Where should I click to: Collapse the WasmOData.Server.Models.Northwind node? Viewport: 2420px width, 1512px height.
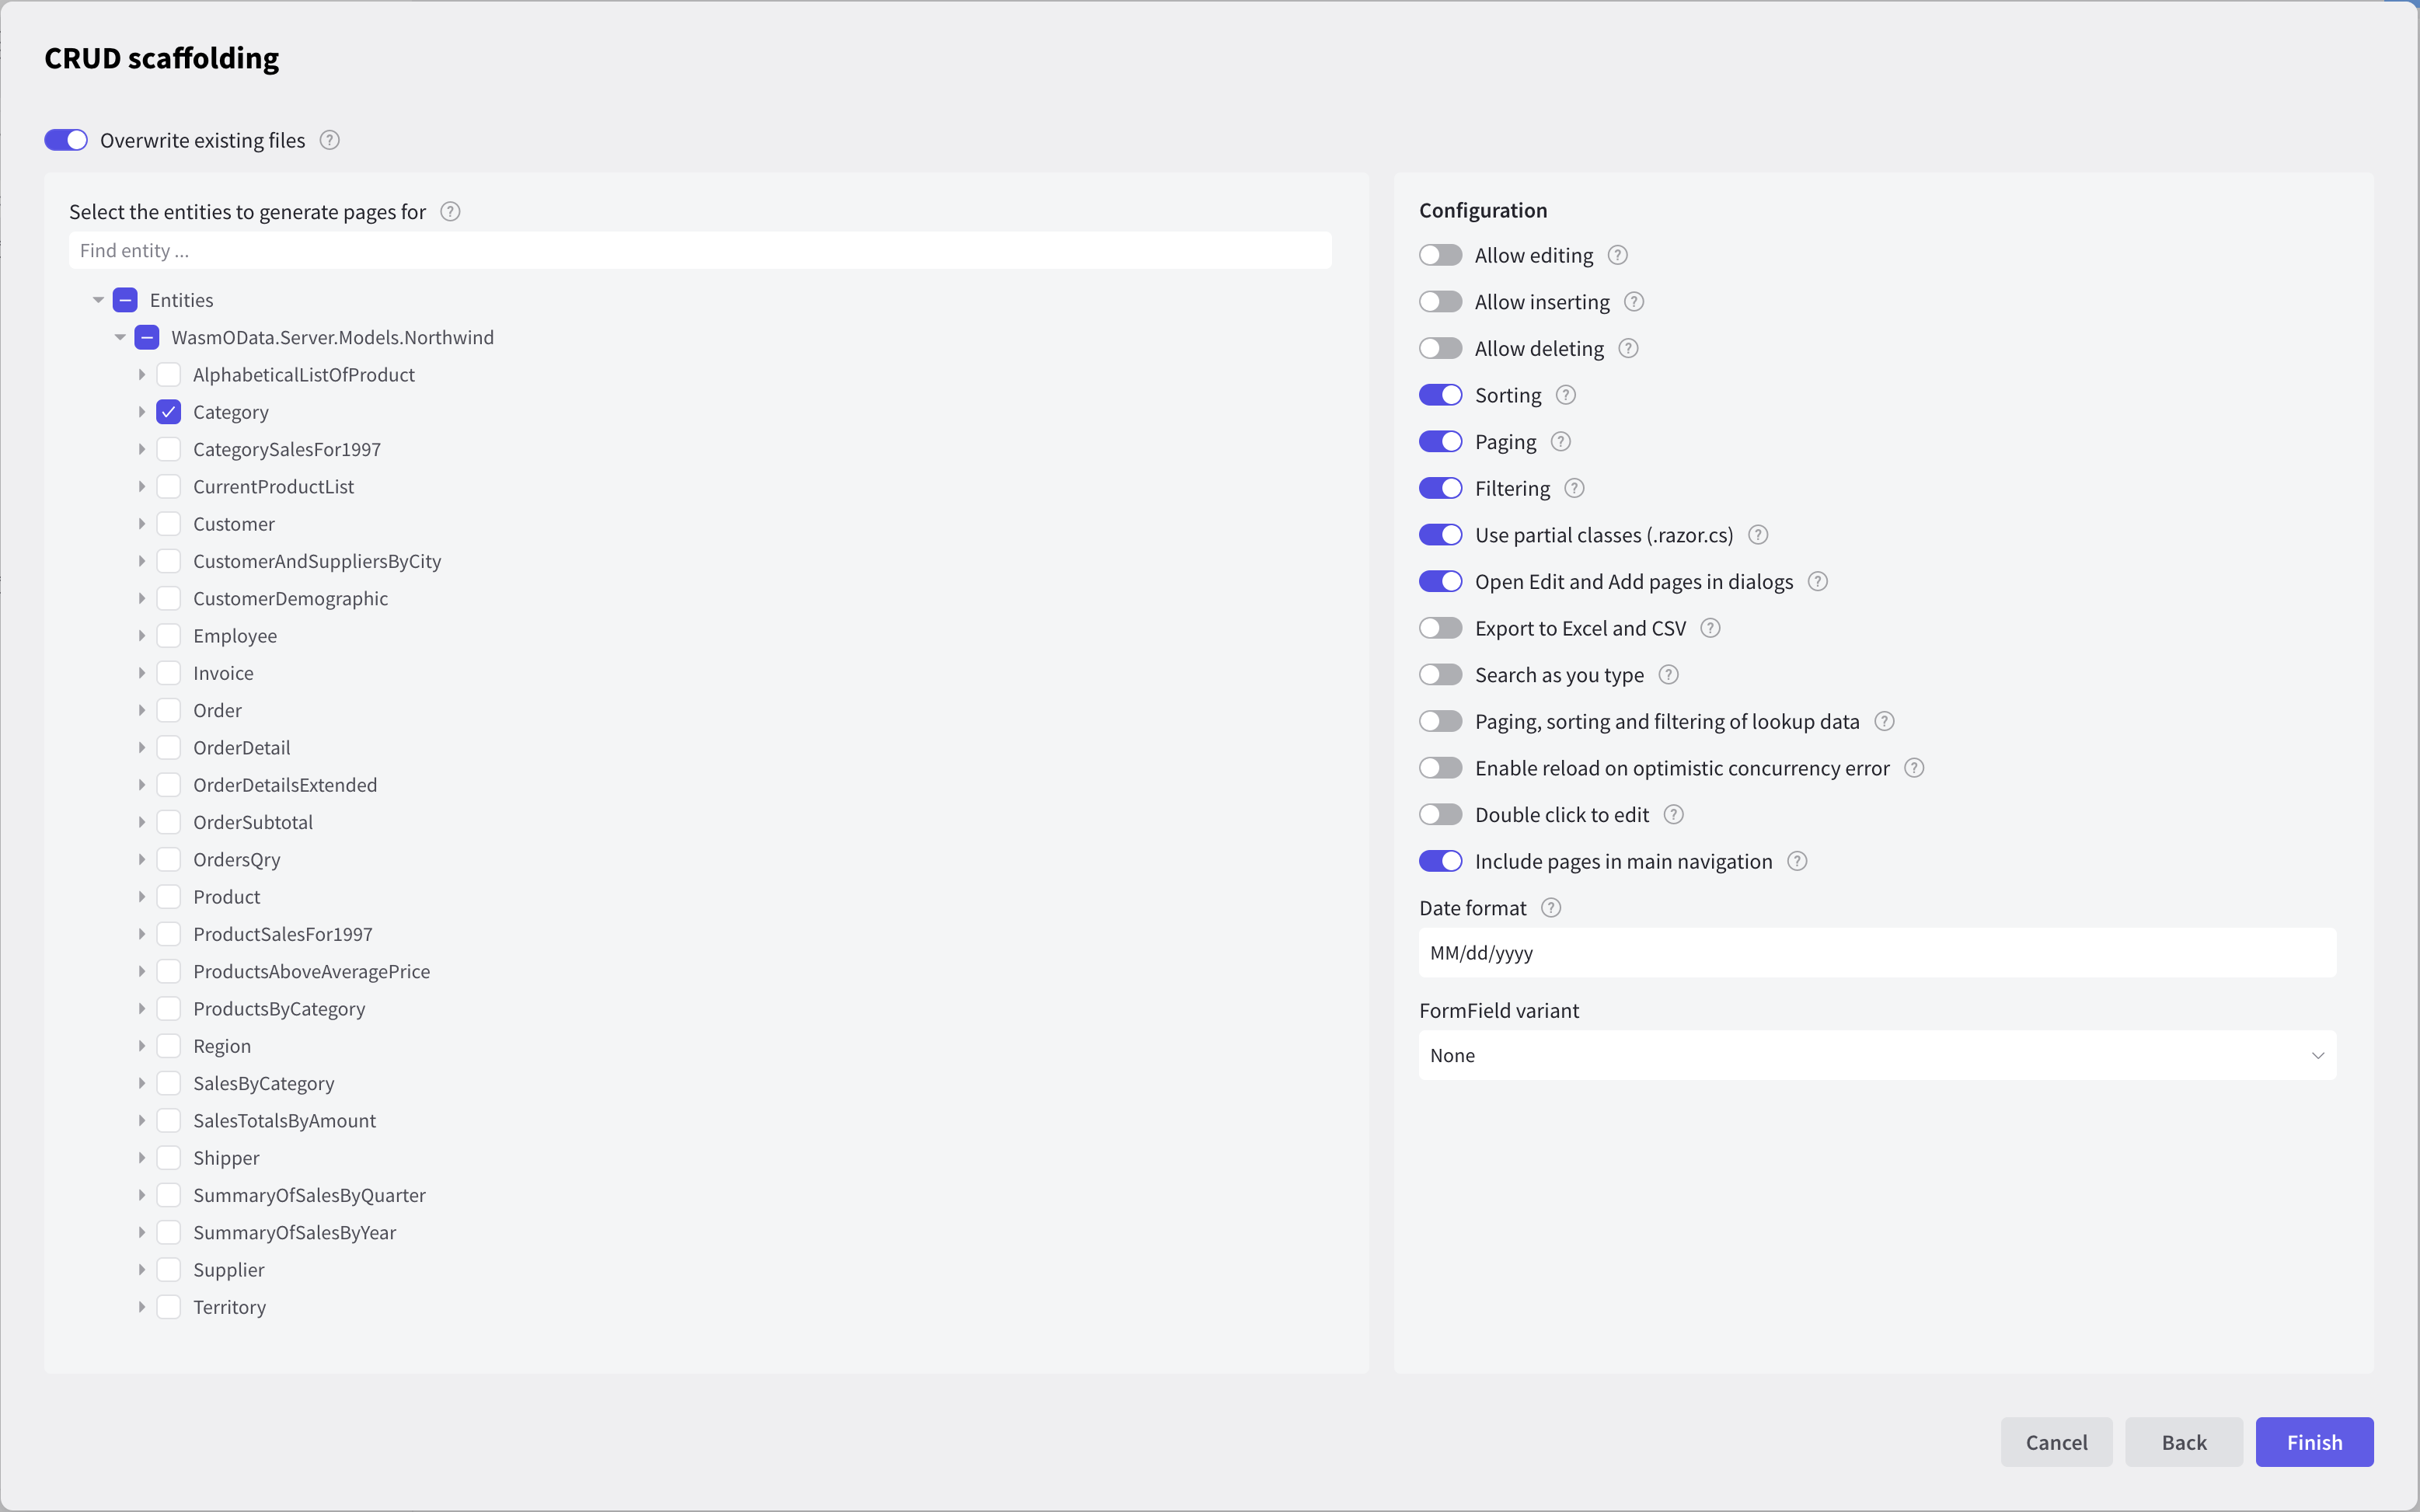pos(120,337)
